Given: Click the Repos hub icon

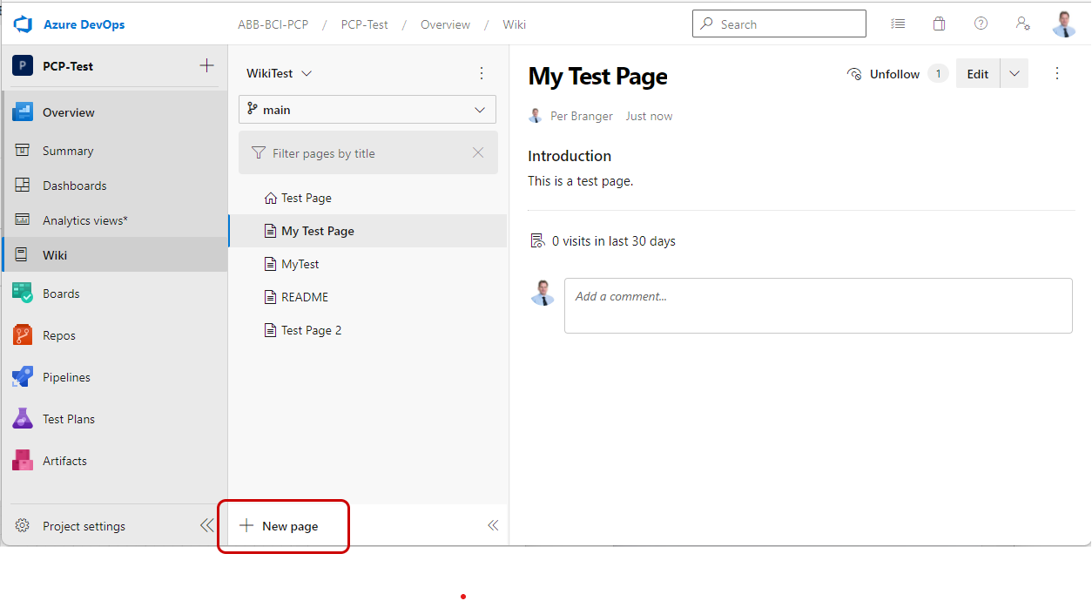Looking at the screenshot, I should pyautogui.click(x=23, y=335).
